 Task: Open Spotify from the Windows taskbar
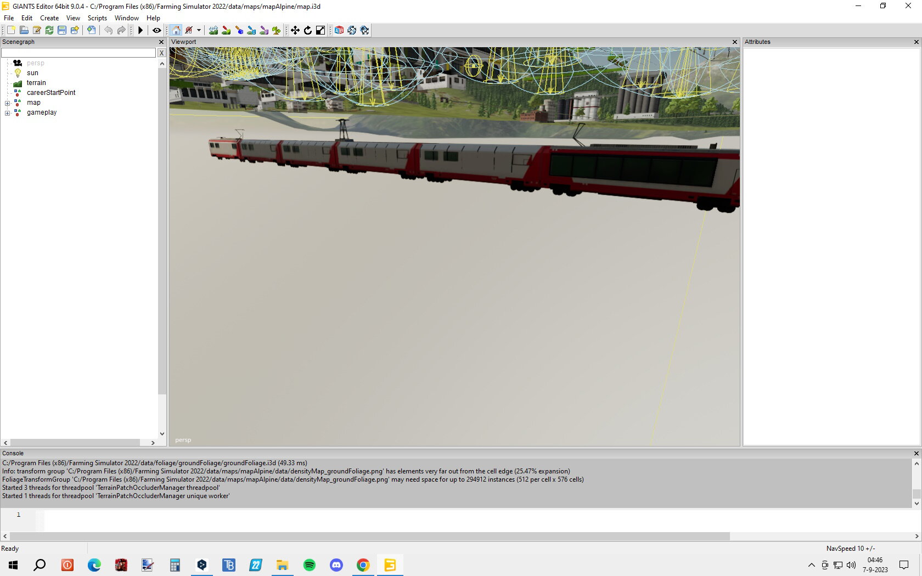310,565
